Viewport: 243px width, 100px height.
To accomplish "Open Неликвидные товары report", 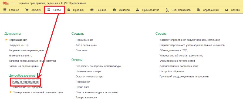I will click(x=89, y=71).
